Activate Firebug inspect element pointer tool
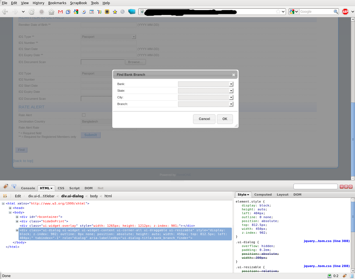 coord(14,186)
